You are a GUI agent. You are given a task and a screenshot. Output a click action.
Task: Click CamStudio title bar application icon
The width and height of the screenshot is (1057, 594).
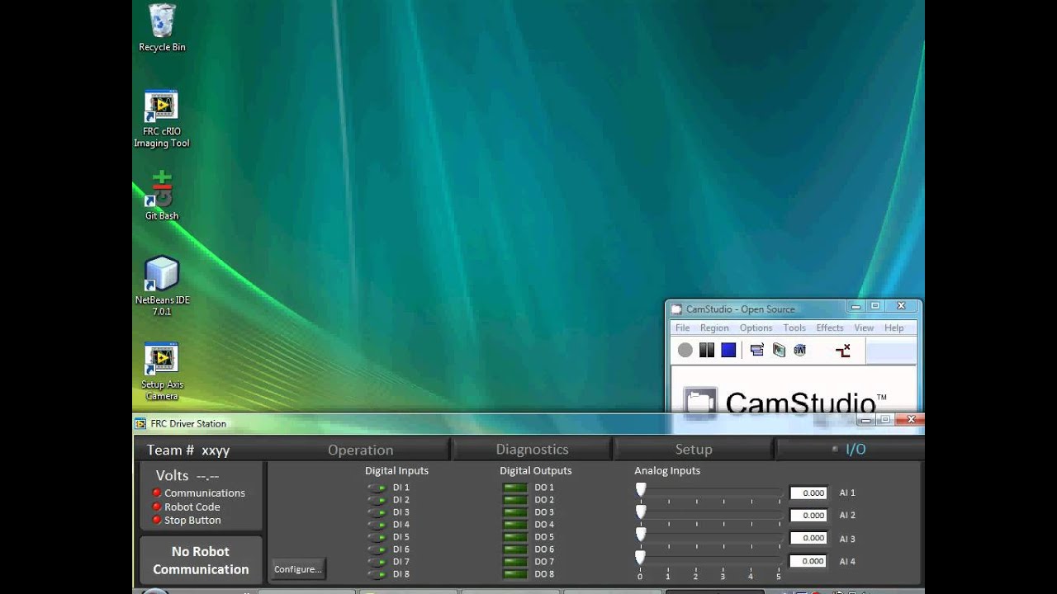point(677,309)
